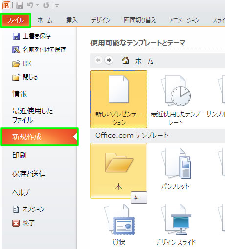The height and width of the screenshot is (249, 225).
Task: Click the home house icon in template bar
Action: tap(126, 60)
